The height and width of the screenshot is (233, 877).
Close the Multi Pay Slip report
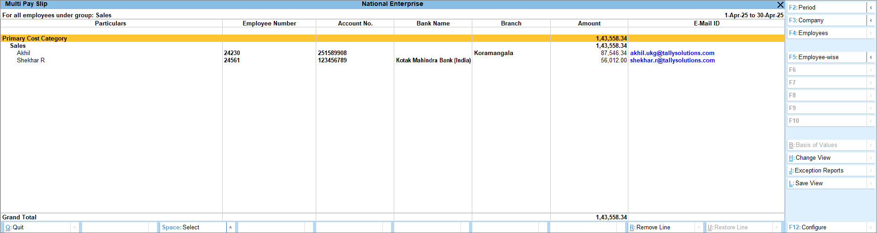[x=780, y=5]
